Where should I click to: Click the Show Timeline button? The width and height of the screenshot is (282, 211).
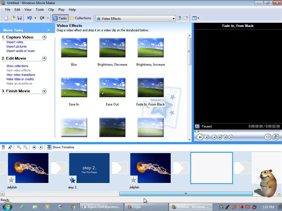coord(61,147)
